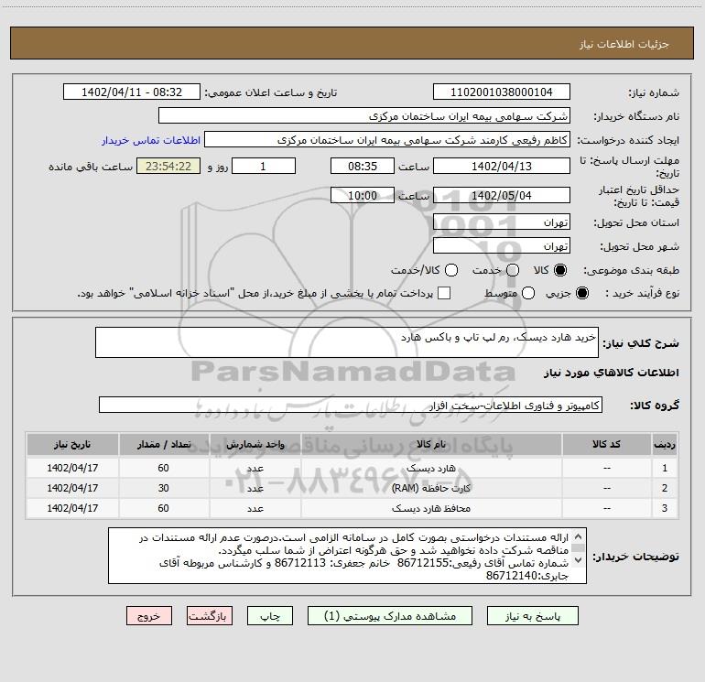
Task: Click quantity 30 in the RAM row
Action: tap(163, 488)
